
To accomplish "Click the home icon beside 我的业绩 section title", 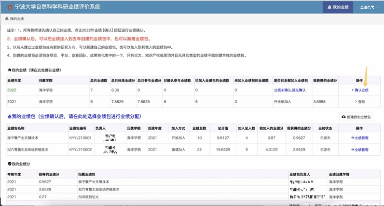I will pyautogui.click(x=10, y=70).
